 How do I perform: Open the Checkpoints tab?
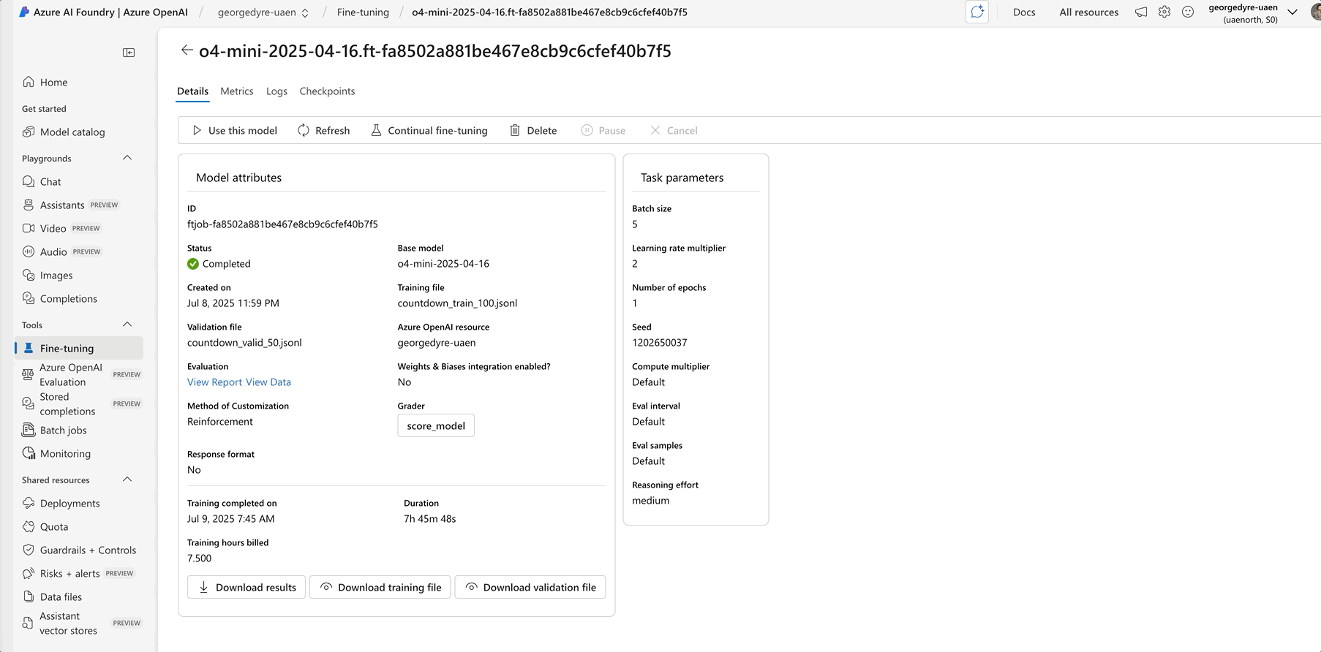[x=327, y=91]
